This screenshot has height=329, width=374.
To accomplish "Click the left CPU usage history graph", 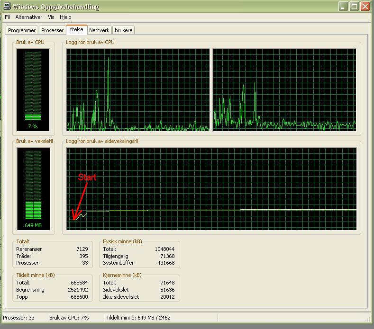I will click(137, 90).
